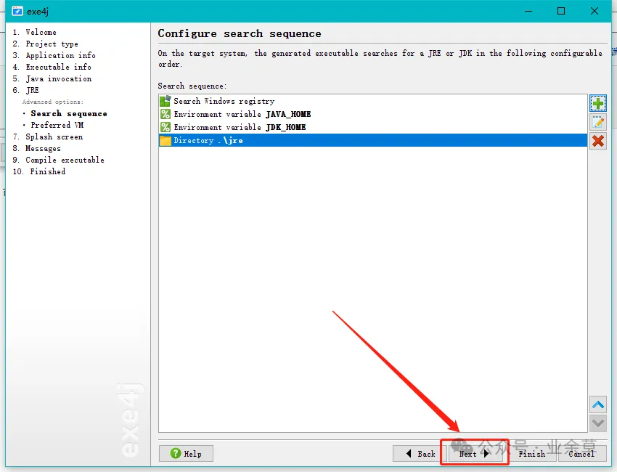Click the Finish button

531,454
